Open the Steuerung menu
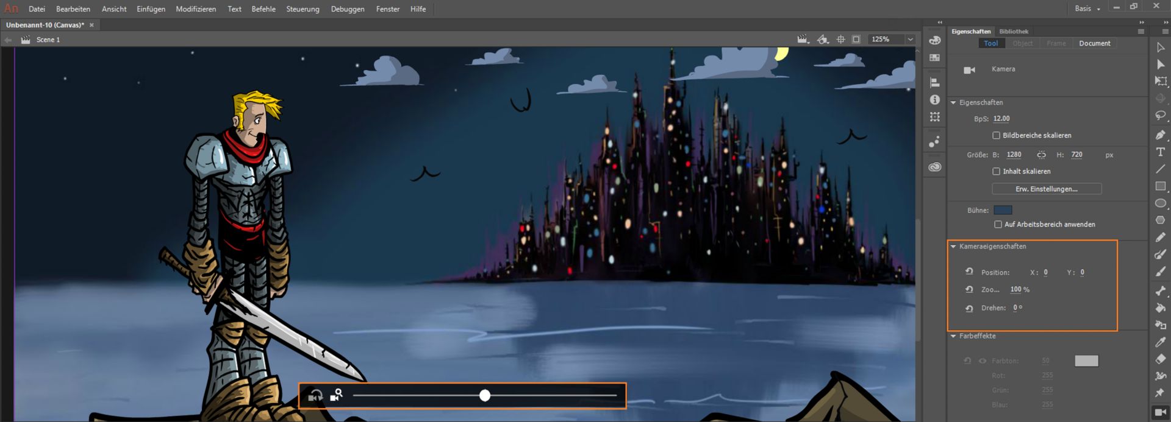This screenshot has width=1171, height=422. point(303,9)
